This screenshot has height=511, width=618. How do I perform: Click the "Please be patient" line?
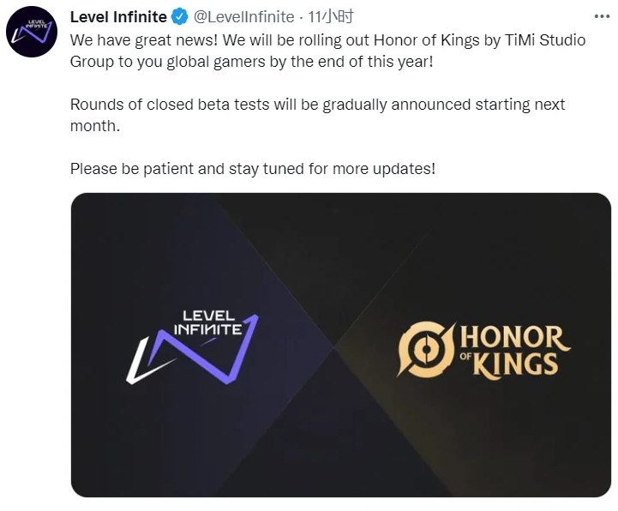pyautogui.click(x=132, y=168)
